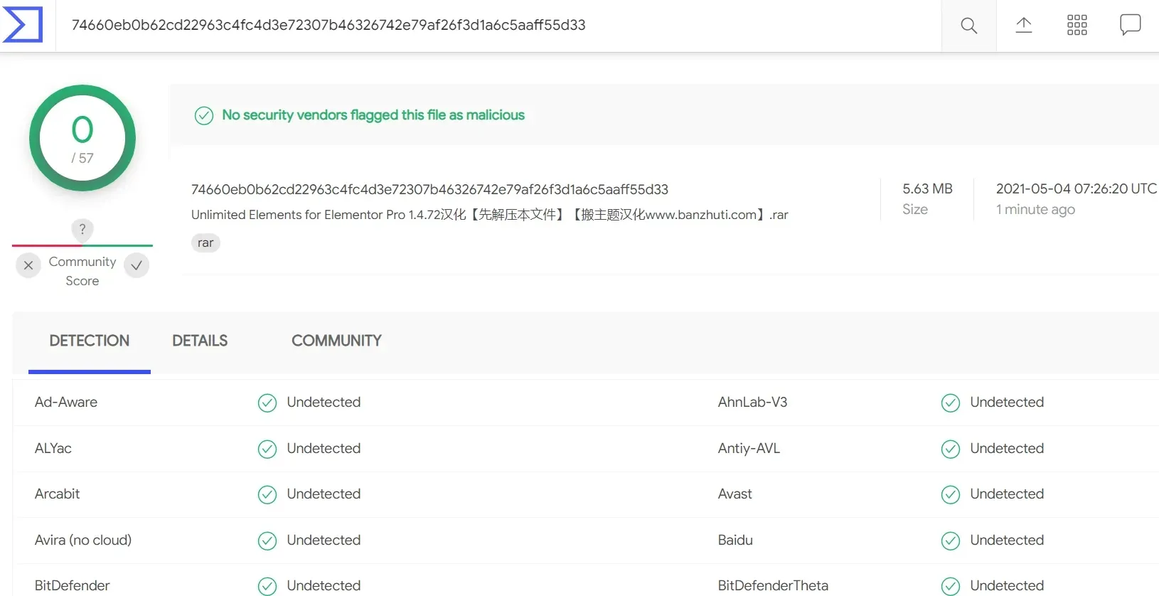Click the community score question mark

click(82, 229)
